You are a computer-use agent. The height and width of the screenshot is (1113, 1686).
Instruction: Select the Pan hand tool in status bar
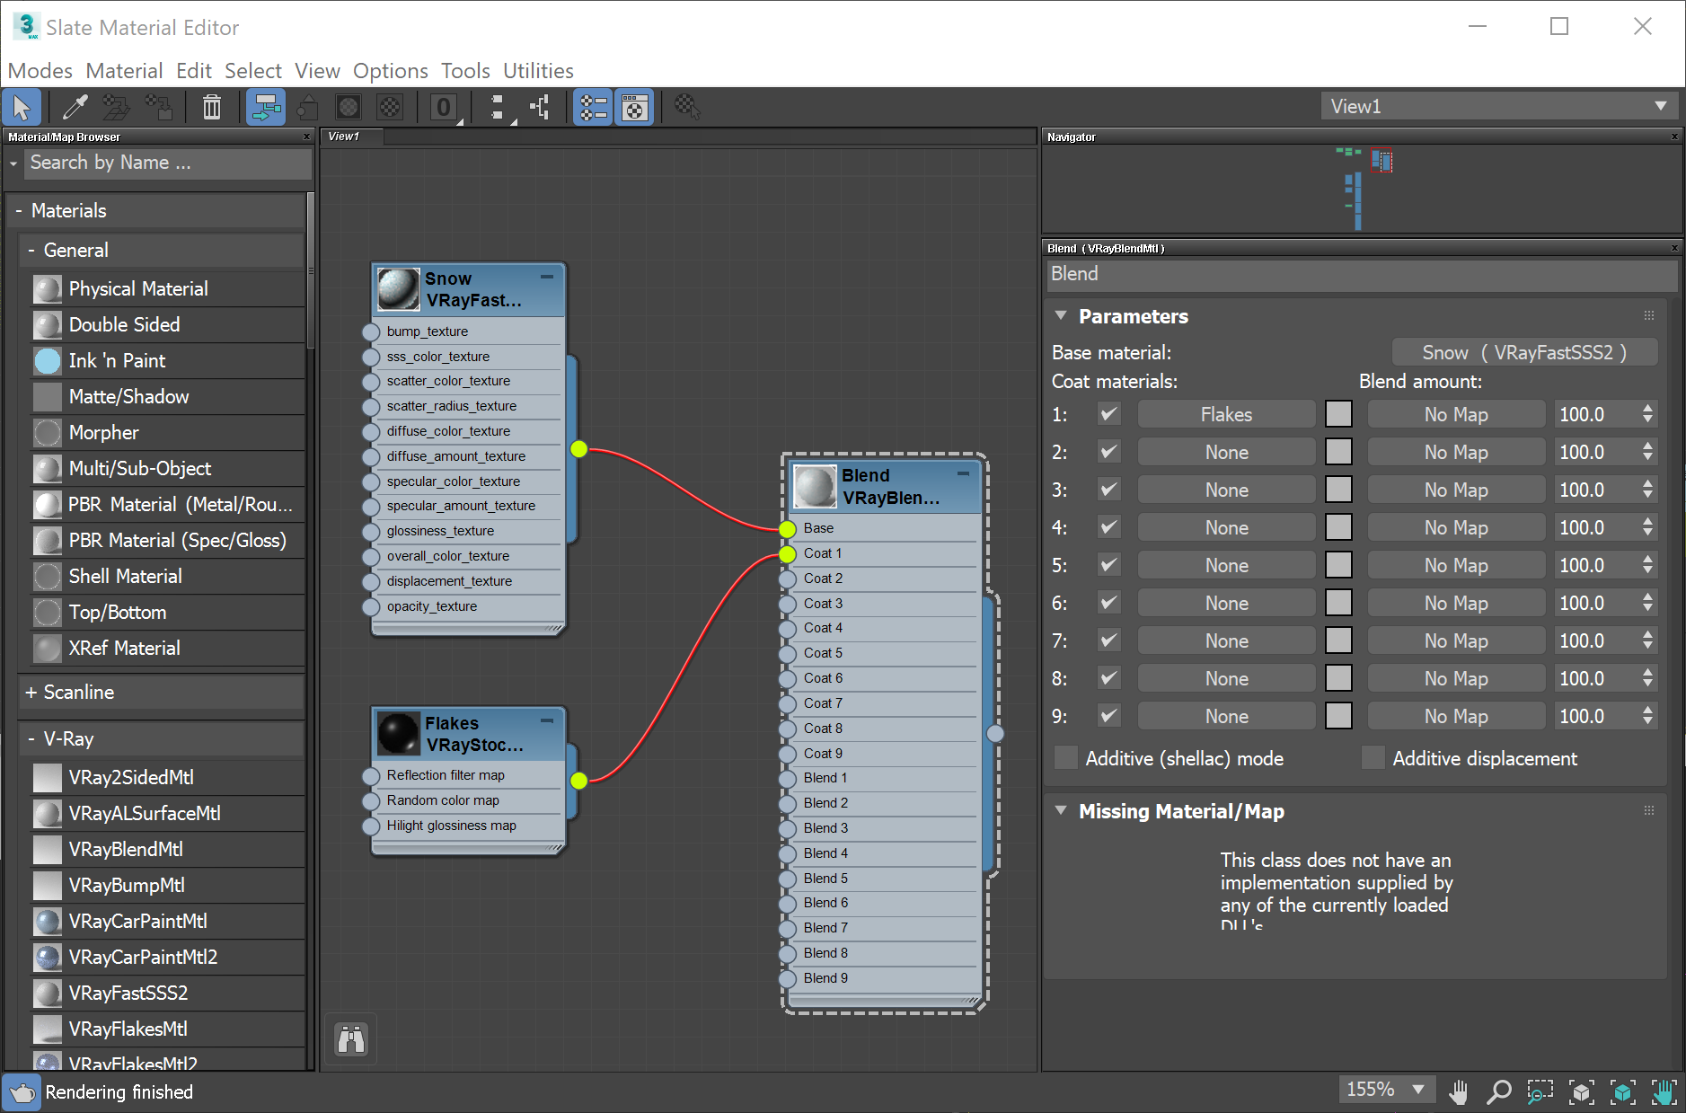coord(1459,1091)
